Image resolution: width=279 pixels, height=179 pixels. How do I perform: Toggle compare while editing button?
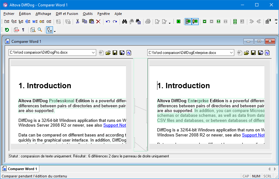pos(195,22)
